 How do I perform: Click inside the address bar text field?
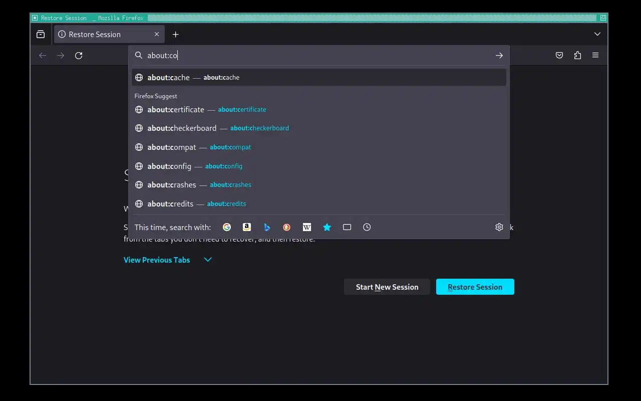point(318,55)
